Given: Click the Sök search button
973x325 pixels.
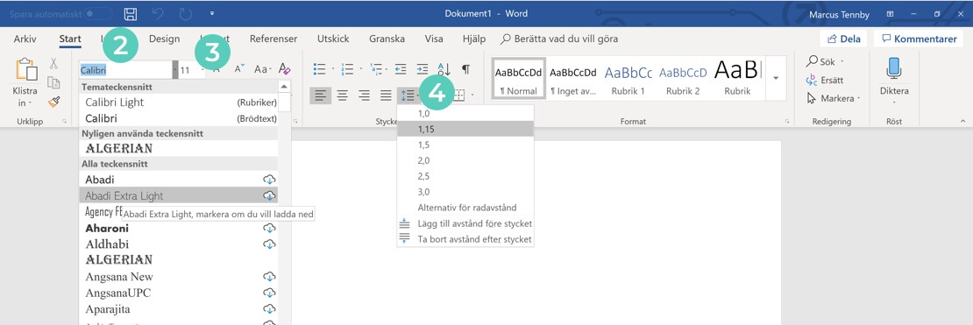Looking at the screenshot, I should click(x=826, y=62).
